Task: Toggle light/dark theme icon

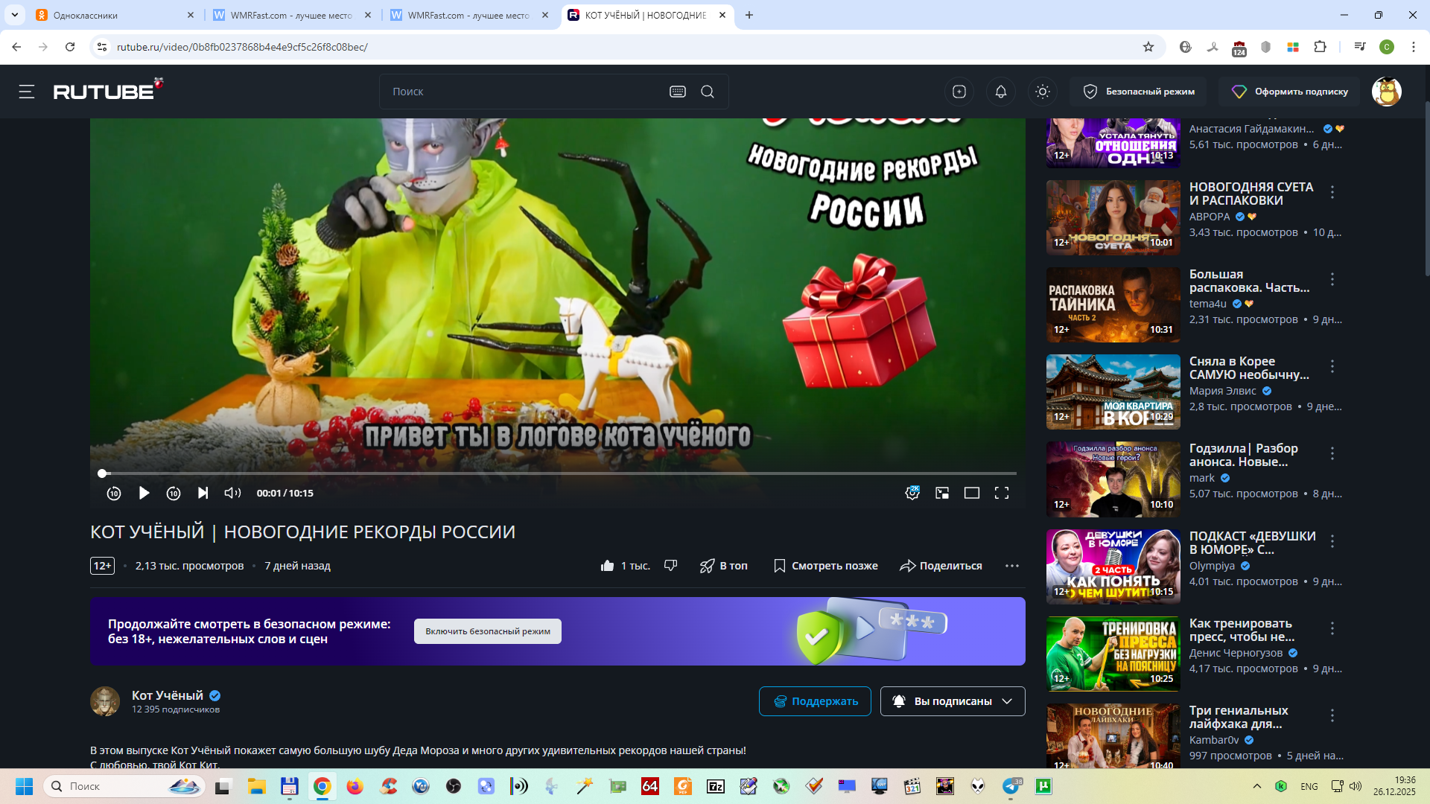Action: 1043,92
